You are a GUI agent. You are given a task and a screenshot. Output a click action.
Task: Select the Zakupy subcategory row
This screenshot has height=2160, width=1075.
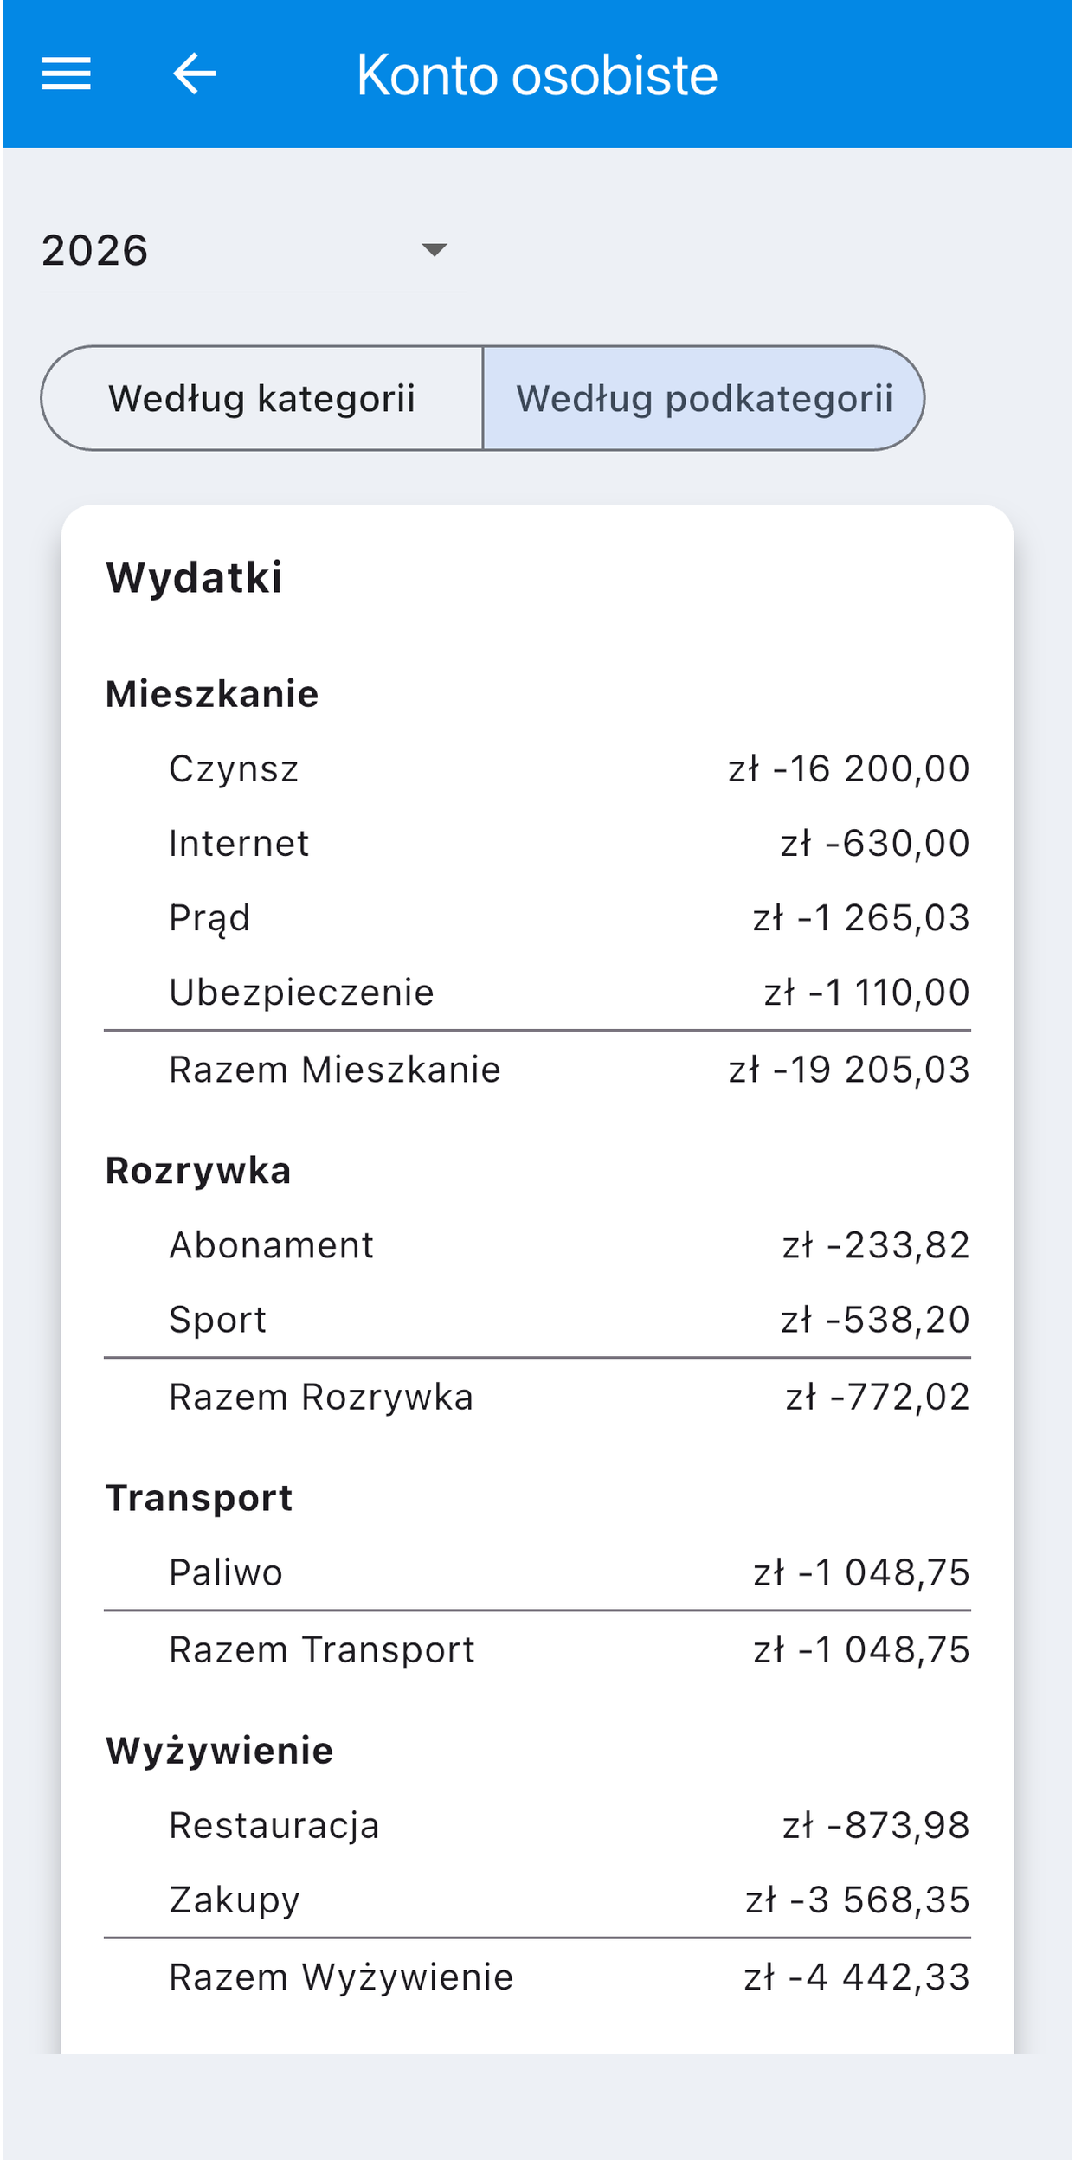(x=537, y=1900)
